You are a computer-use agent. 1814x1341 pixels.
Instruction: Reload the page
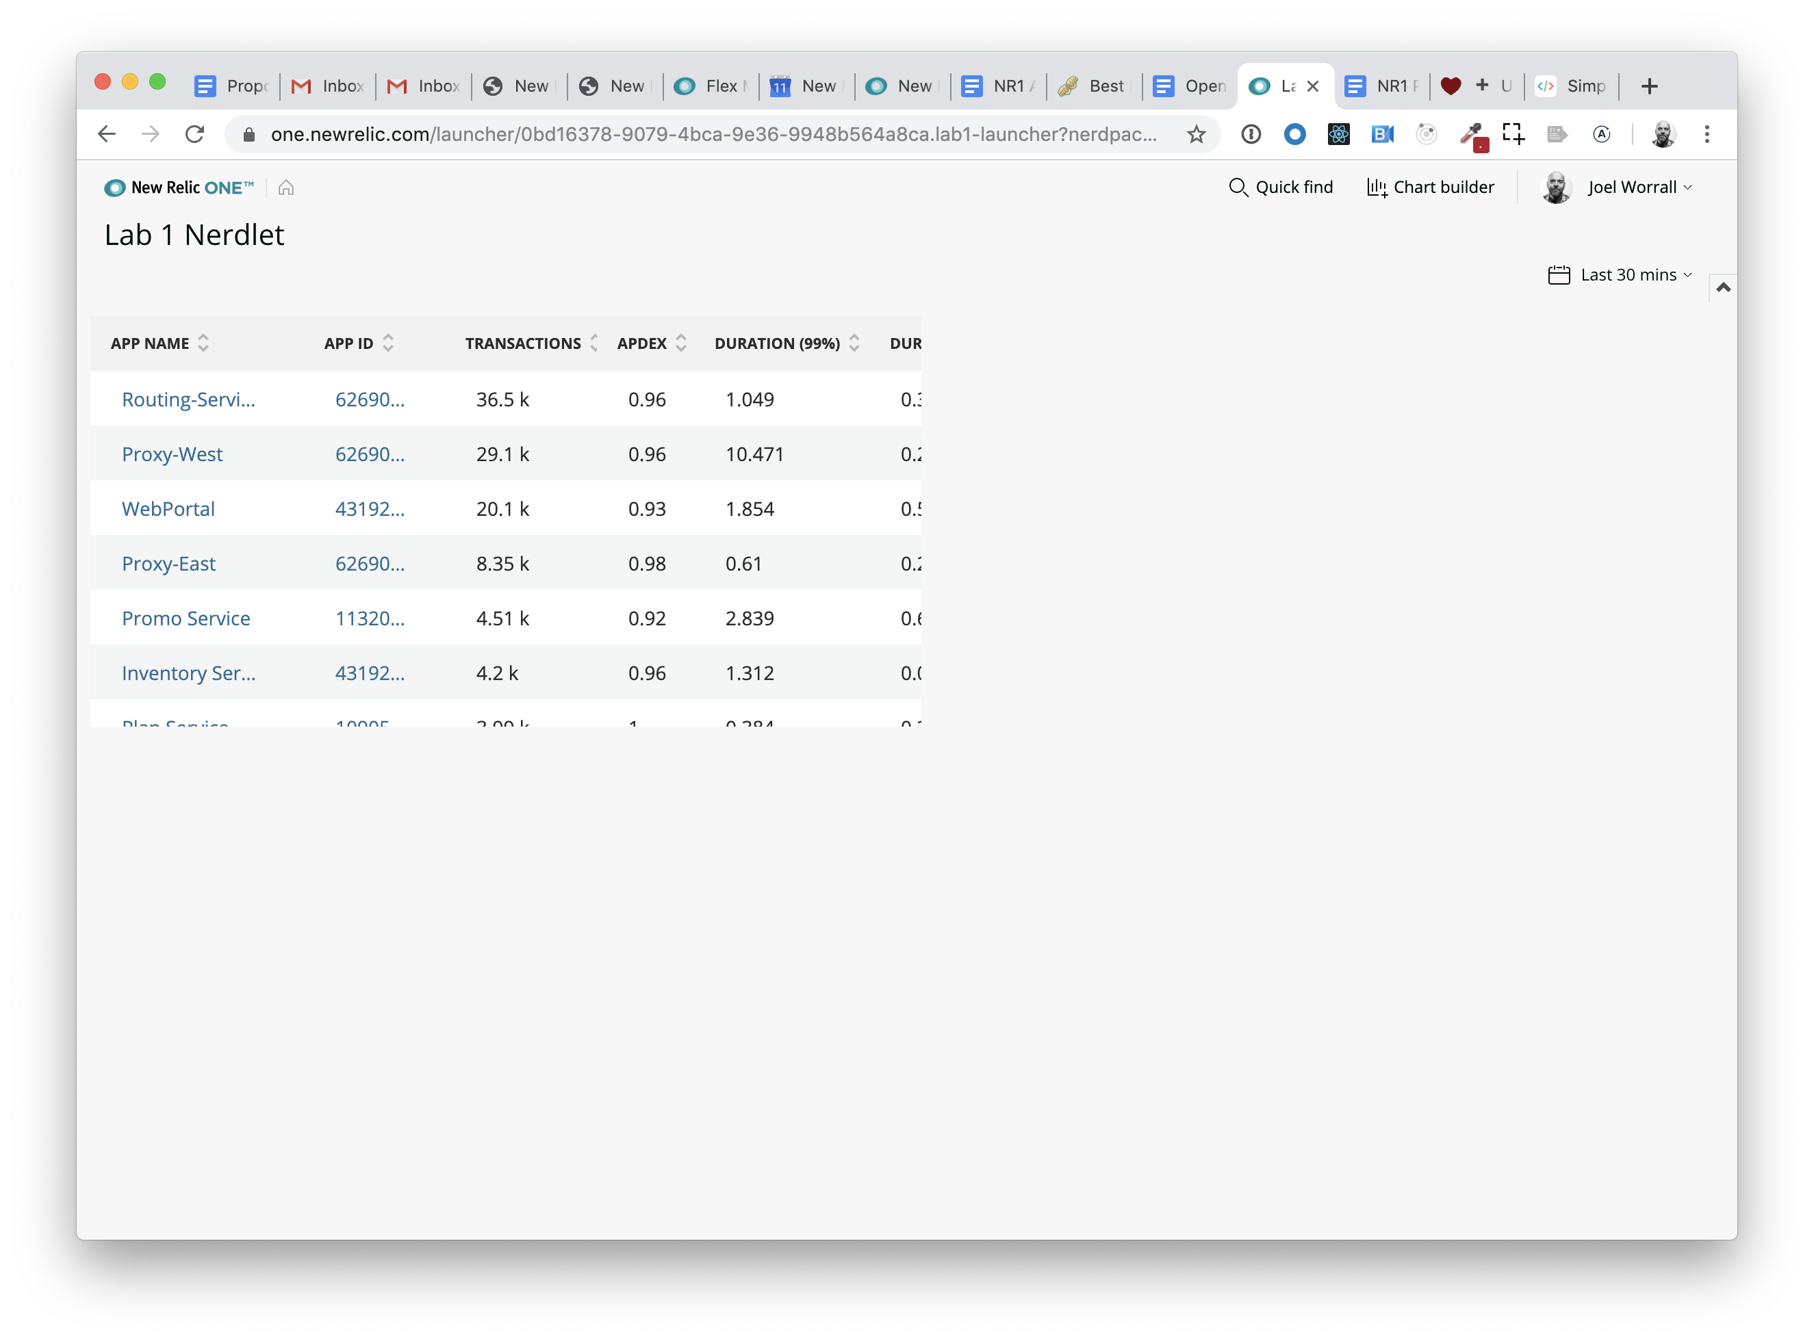tap(195, 135)
